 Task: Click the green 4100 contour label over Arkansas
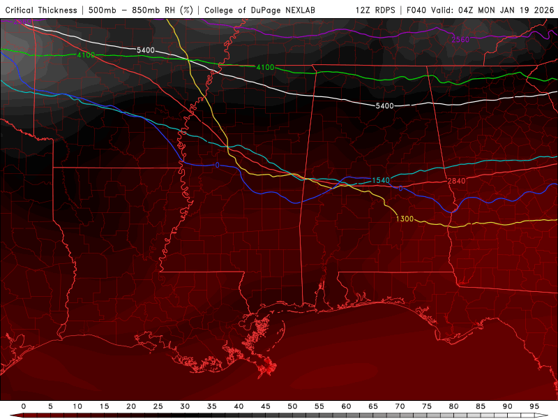(86, 55)
